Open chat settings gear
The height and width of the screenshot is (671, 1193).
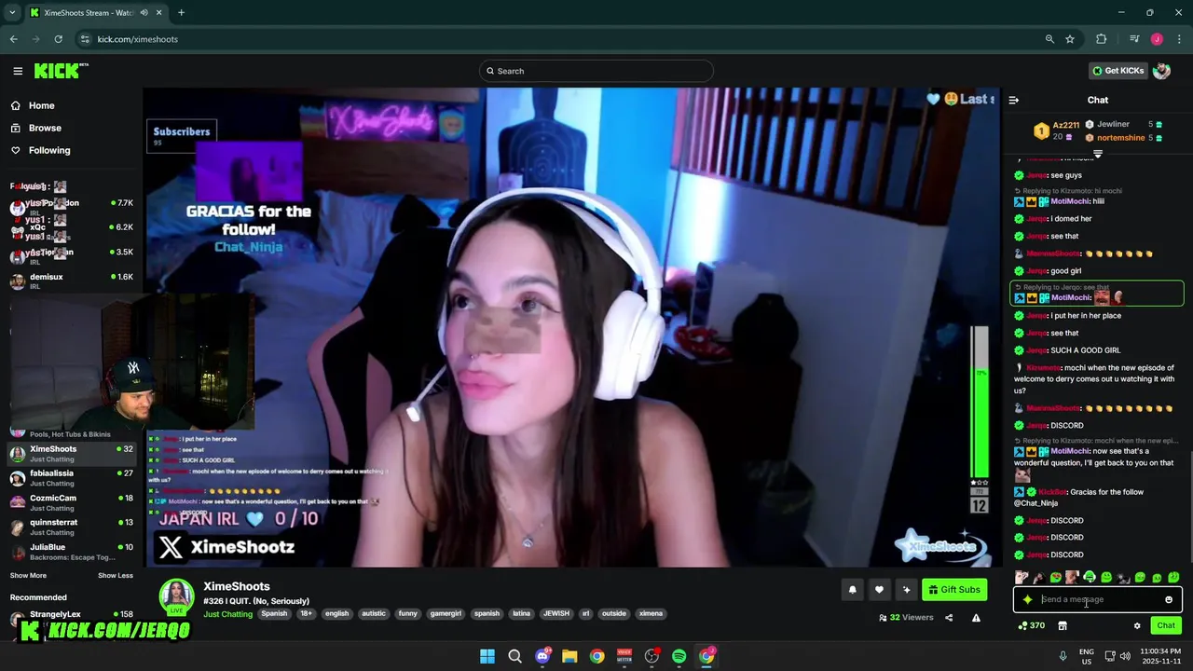pyautogui.click(x=1137, y=626)
